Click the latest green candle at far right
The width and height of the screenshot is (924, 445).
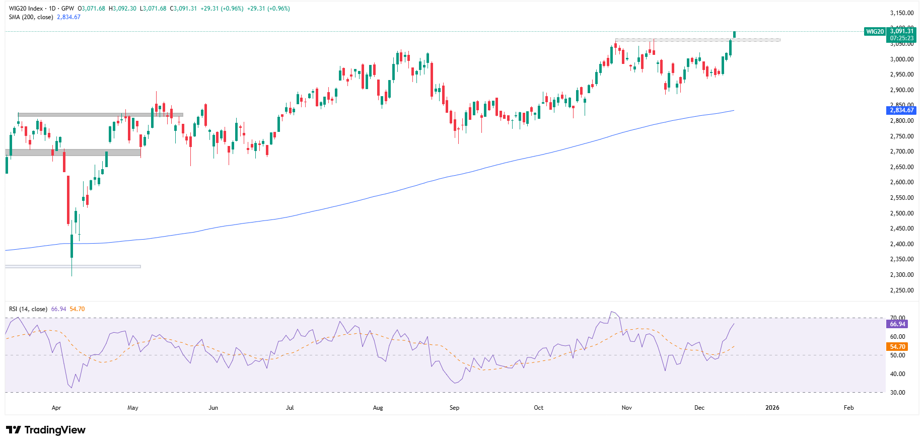(x=734, y=34)
